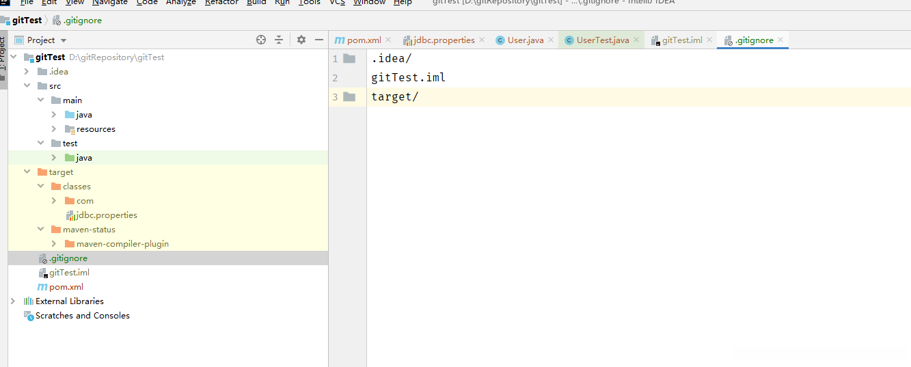911x367 pixels.
Task: Open the Refactor menu
Action: (x=221, y=2)
